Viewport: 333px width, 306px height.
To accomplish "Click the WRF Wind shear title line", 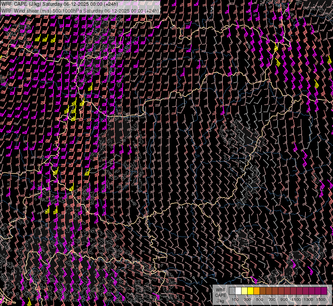I will click(80, 11).
